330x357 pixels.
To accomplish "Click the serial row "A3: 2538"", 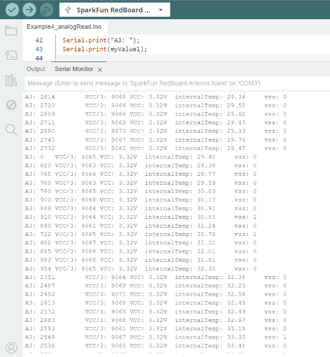I will pos(155,346).
